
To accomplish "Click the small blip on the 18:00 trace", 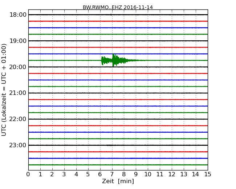I will click(x=111, y=15).
